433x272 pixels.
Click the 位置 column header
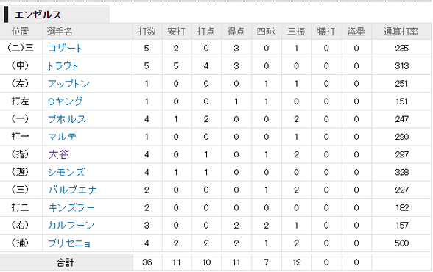pos(20,32)
